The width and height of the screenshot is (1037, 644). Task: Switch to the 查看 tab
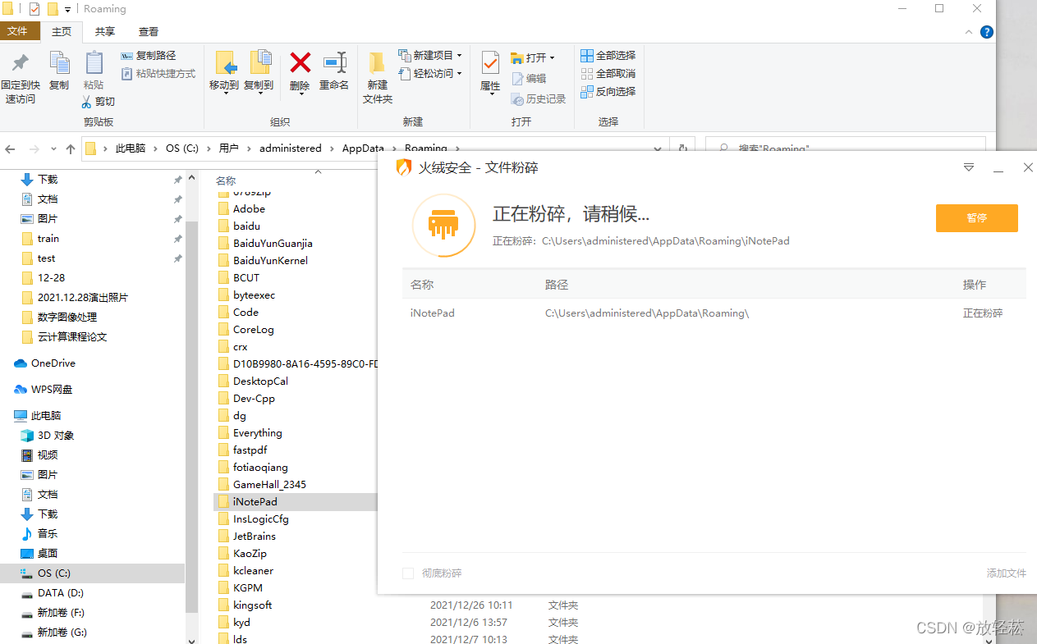[x=149, y=32]
